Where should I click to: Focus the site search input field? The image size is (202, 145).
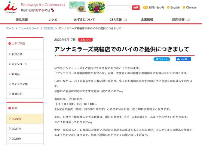coord(119,7)
